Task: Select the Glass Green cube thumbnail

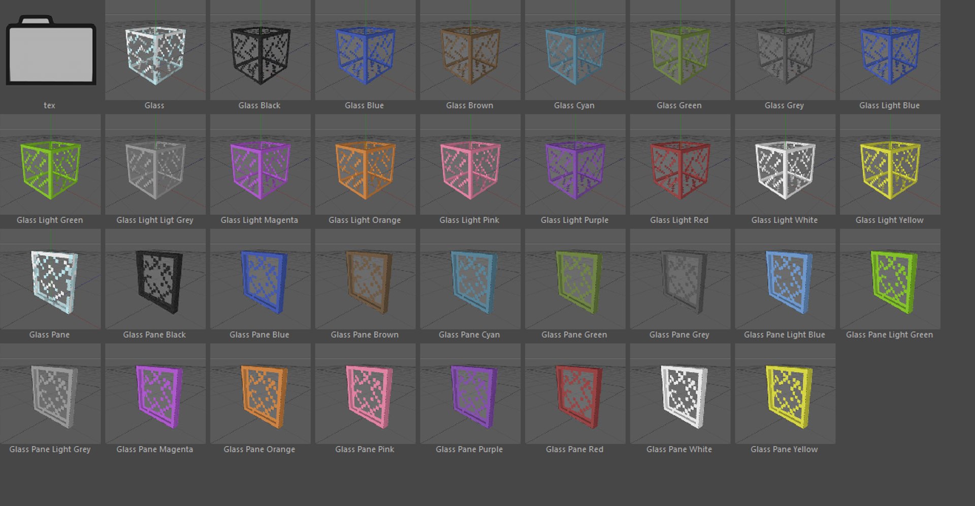Action: [x=680, y=50]
